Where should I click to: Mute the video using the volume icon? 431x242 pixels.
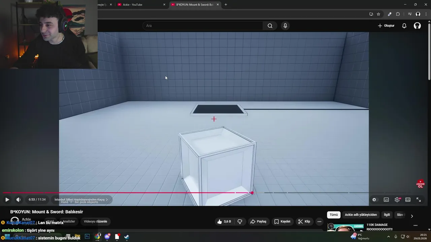pos(19,200)
